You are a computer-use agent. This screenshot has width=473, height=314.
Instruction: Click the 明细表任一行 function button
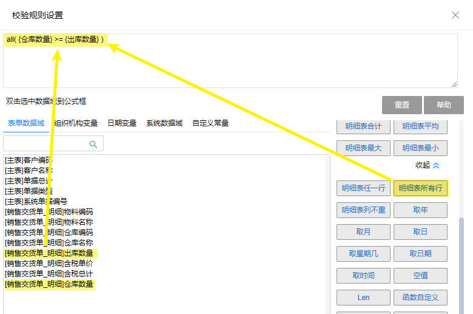pyautogui.click(x=363, y=188)
